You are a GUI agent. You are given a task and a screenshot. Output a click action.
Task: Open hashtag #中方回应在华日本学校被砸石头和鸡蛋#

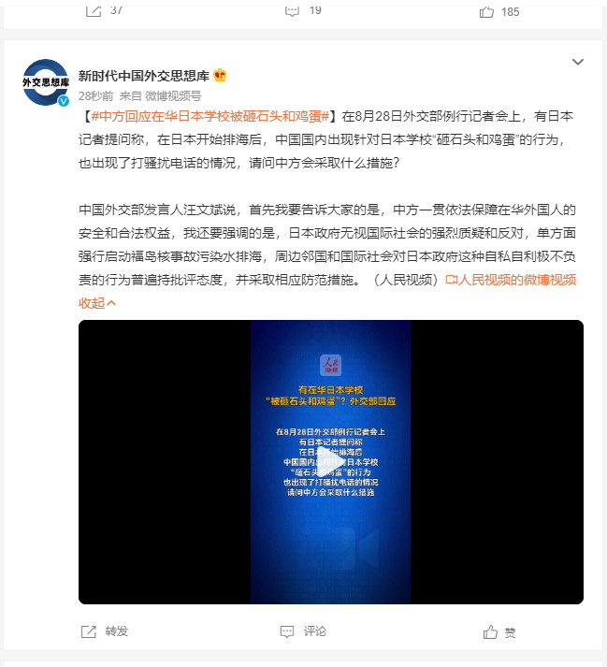(210, 116)
